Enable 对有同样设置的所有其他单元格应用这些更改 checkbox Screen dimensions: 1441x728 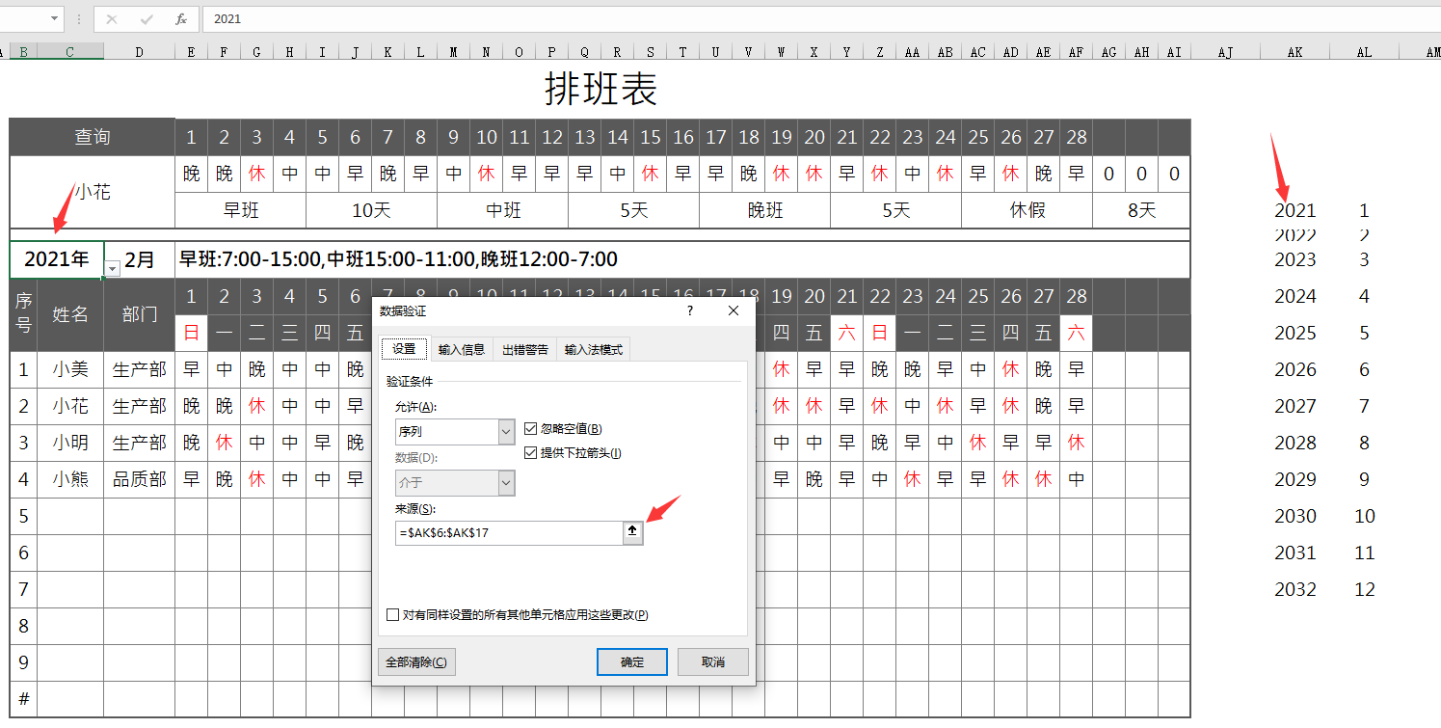[x=392, y=614]
